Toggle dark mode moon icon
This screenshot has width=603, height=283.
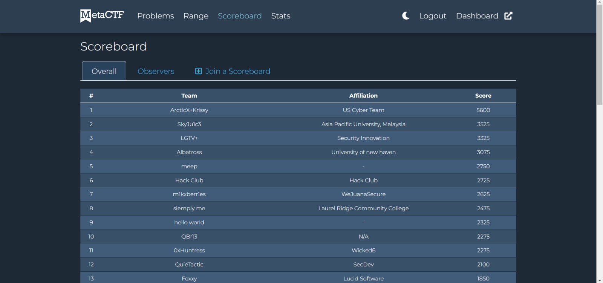coord(406,16)
